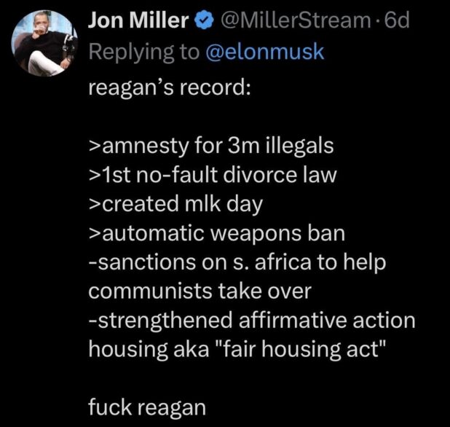The height and width of the screenshot is (427, 450).
Task: Click the "strengthened affirmative action" line
Action: pos(251,321)
